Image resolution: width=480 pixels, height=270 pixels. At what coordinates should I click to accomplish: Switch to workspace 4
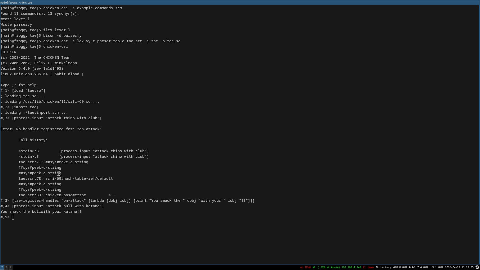click(x=10, y=267)
